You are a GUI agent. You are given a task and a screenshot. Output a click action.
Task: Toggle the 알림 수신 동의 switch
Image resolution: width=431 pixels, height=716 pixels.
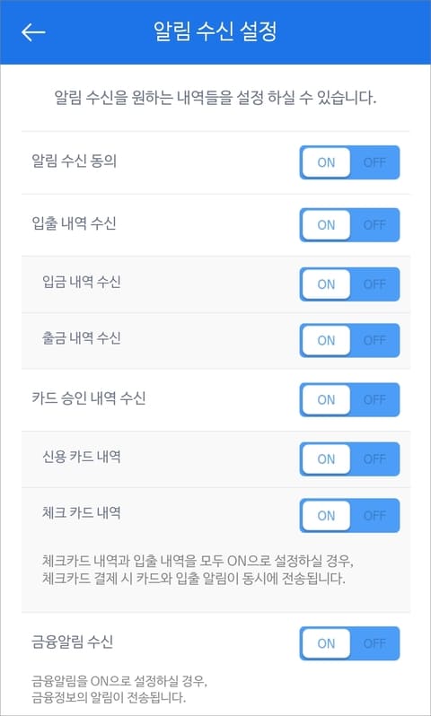pos(349,162)
